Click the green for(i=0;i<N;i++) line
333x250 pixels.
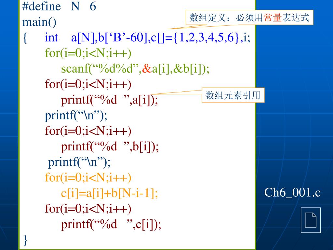point(88,53)
